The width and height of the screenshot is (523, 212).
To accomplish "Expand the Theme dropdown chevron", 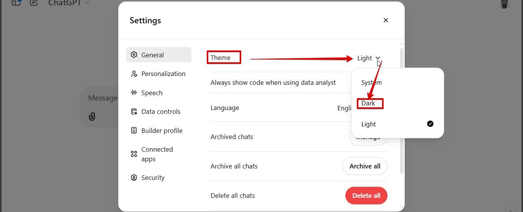I will tap(378, 58).
